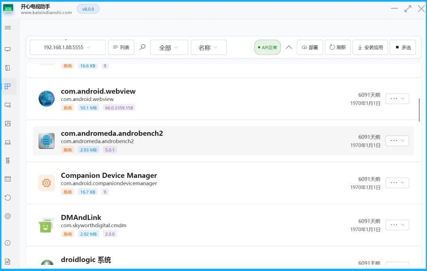Image resolution: width=427 pixels, height=271 pixels.
Task: Click the 安装应用 install app button
Action: coord(370,47)
